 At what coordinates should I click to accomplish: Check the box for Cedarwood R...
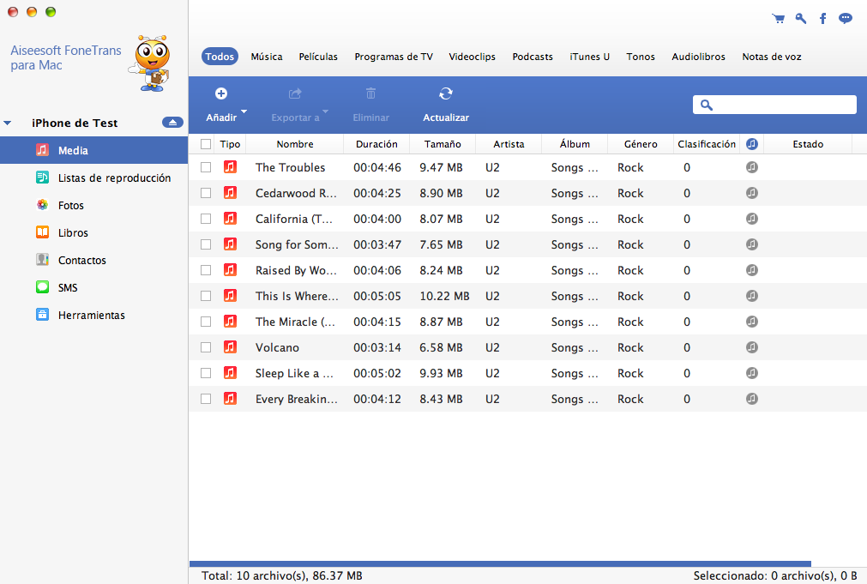206,193
